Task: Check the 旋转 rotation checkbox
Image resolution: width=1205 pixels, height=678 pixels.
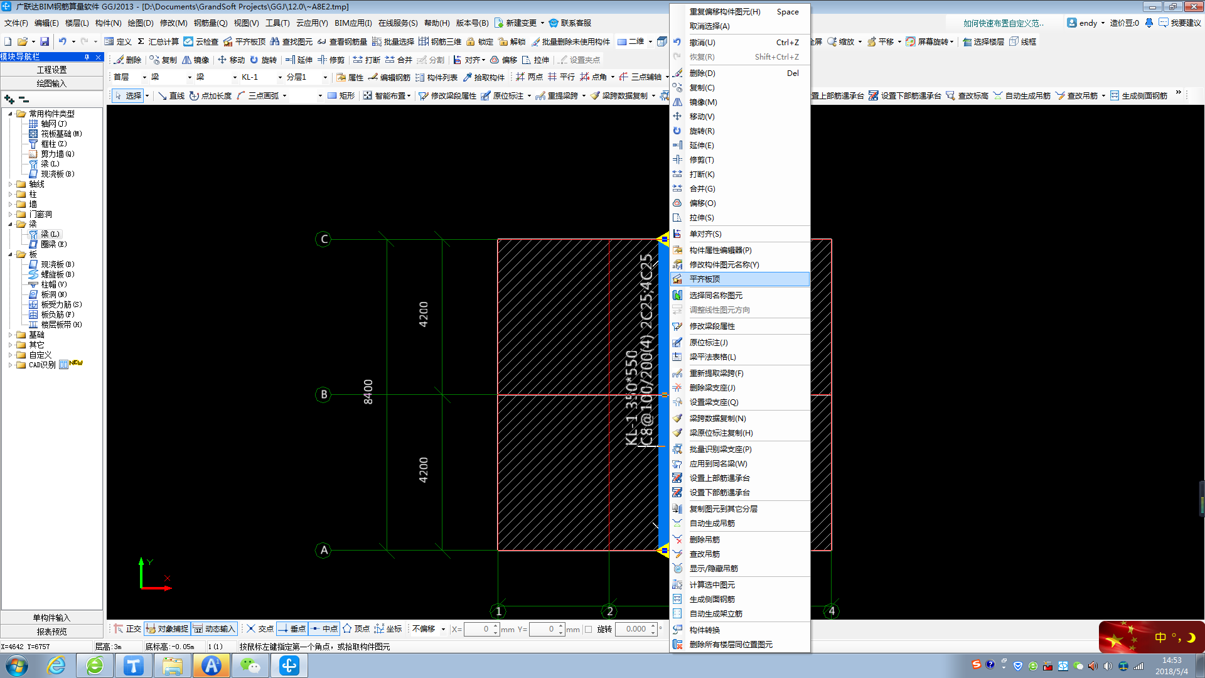Action: (x=588, y=629)
